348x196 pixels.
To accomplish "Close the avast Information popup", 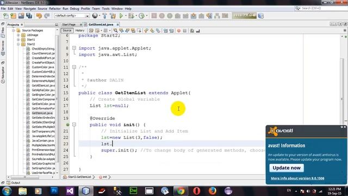I will [345, 127].
